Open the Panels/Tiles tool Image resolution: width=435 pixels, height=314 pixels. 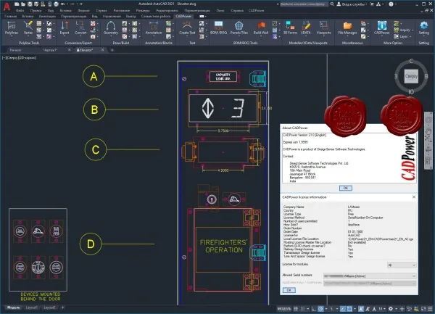(239, 28)
